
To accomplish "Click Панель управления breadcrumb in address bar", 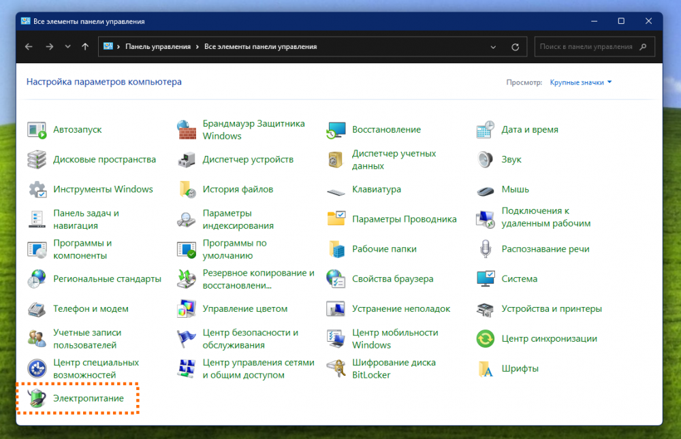I will pos(157,47).
